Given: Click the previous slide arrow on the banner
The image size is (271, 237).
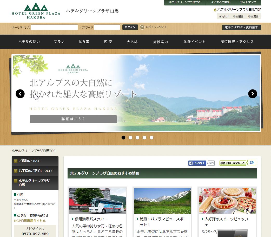Looking at the screenshot, I should point(20,94).
